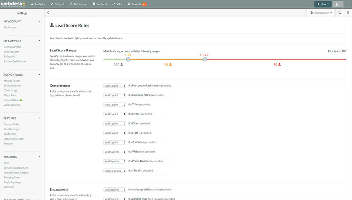
Task: Open Products link
Action: [9, 144]
